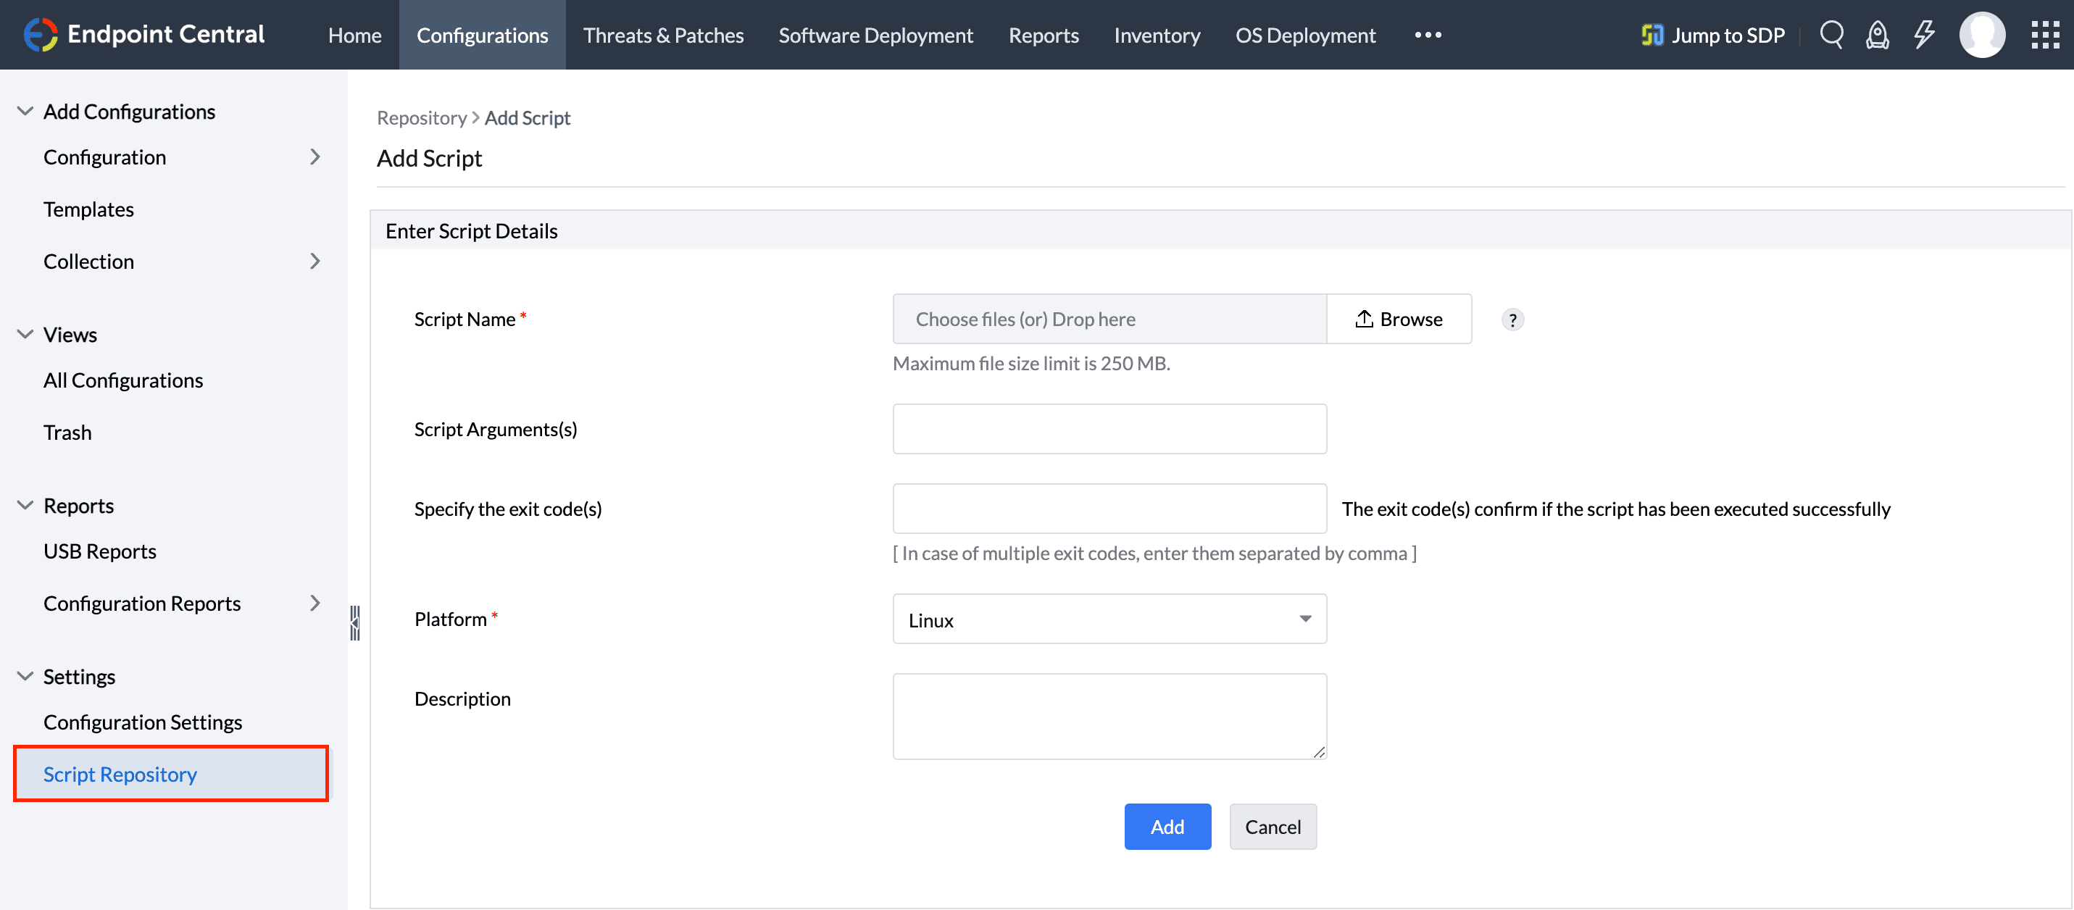Expand the Configuration submenu arrow
The width and height of the screenshot is (2074, 910).
(315, 157)
